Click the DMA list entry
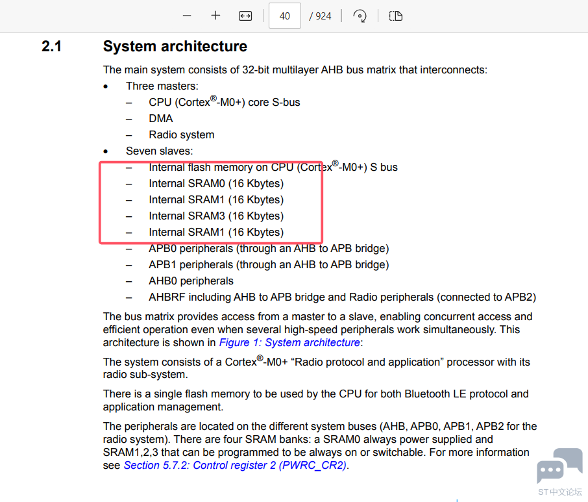Screen dimensions: 588x502 [160, 119]
